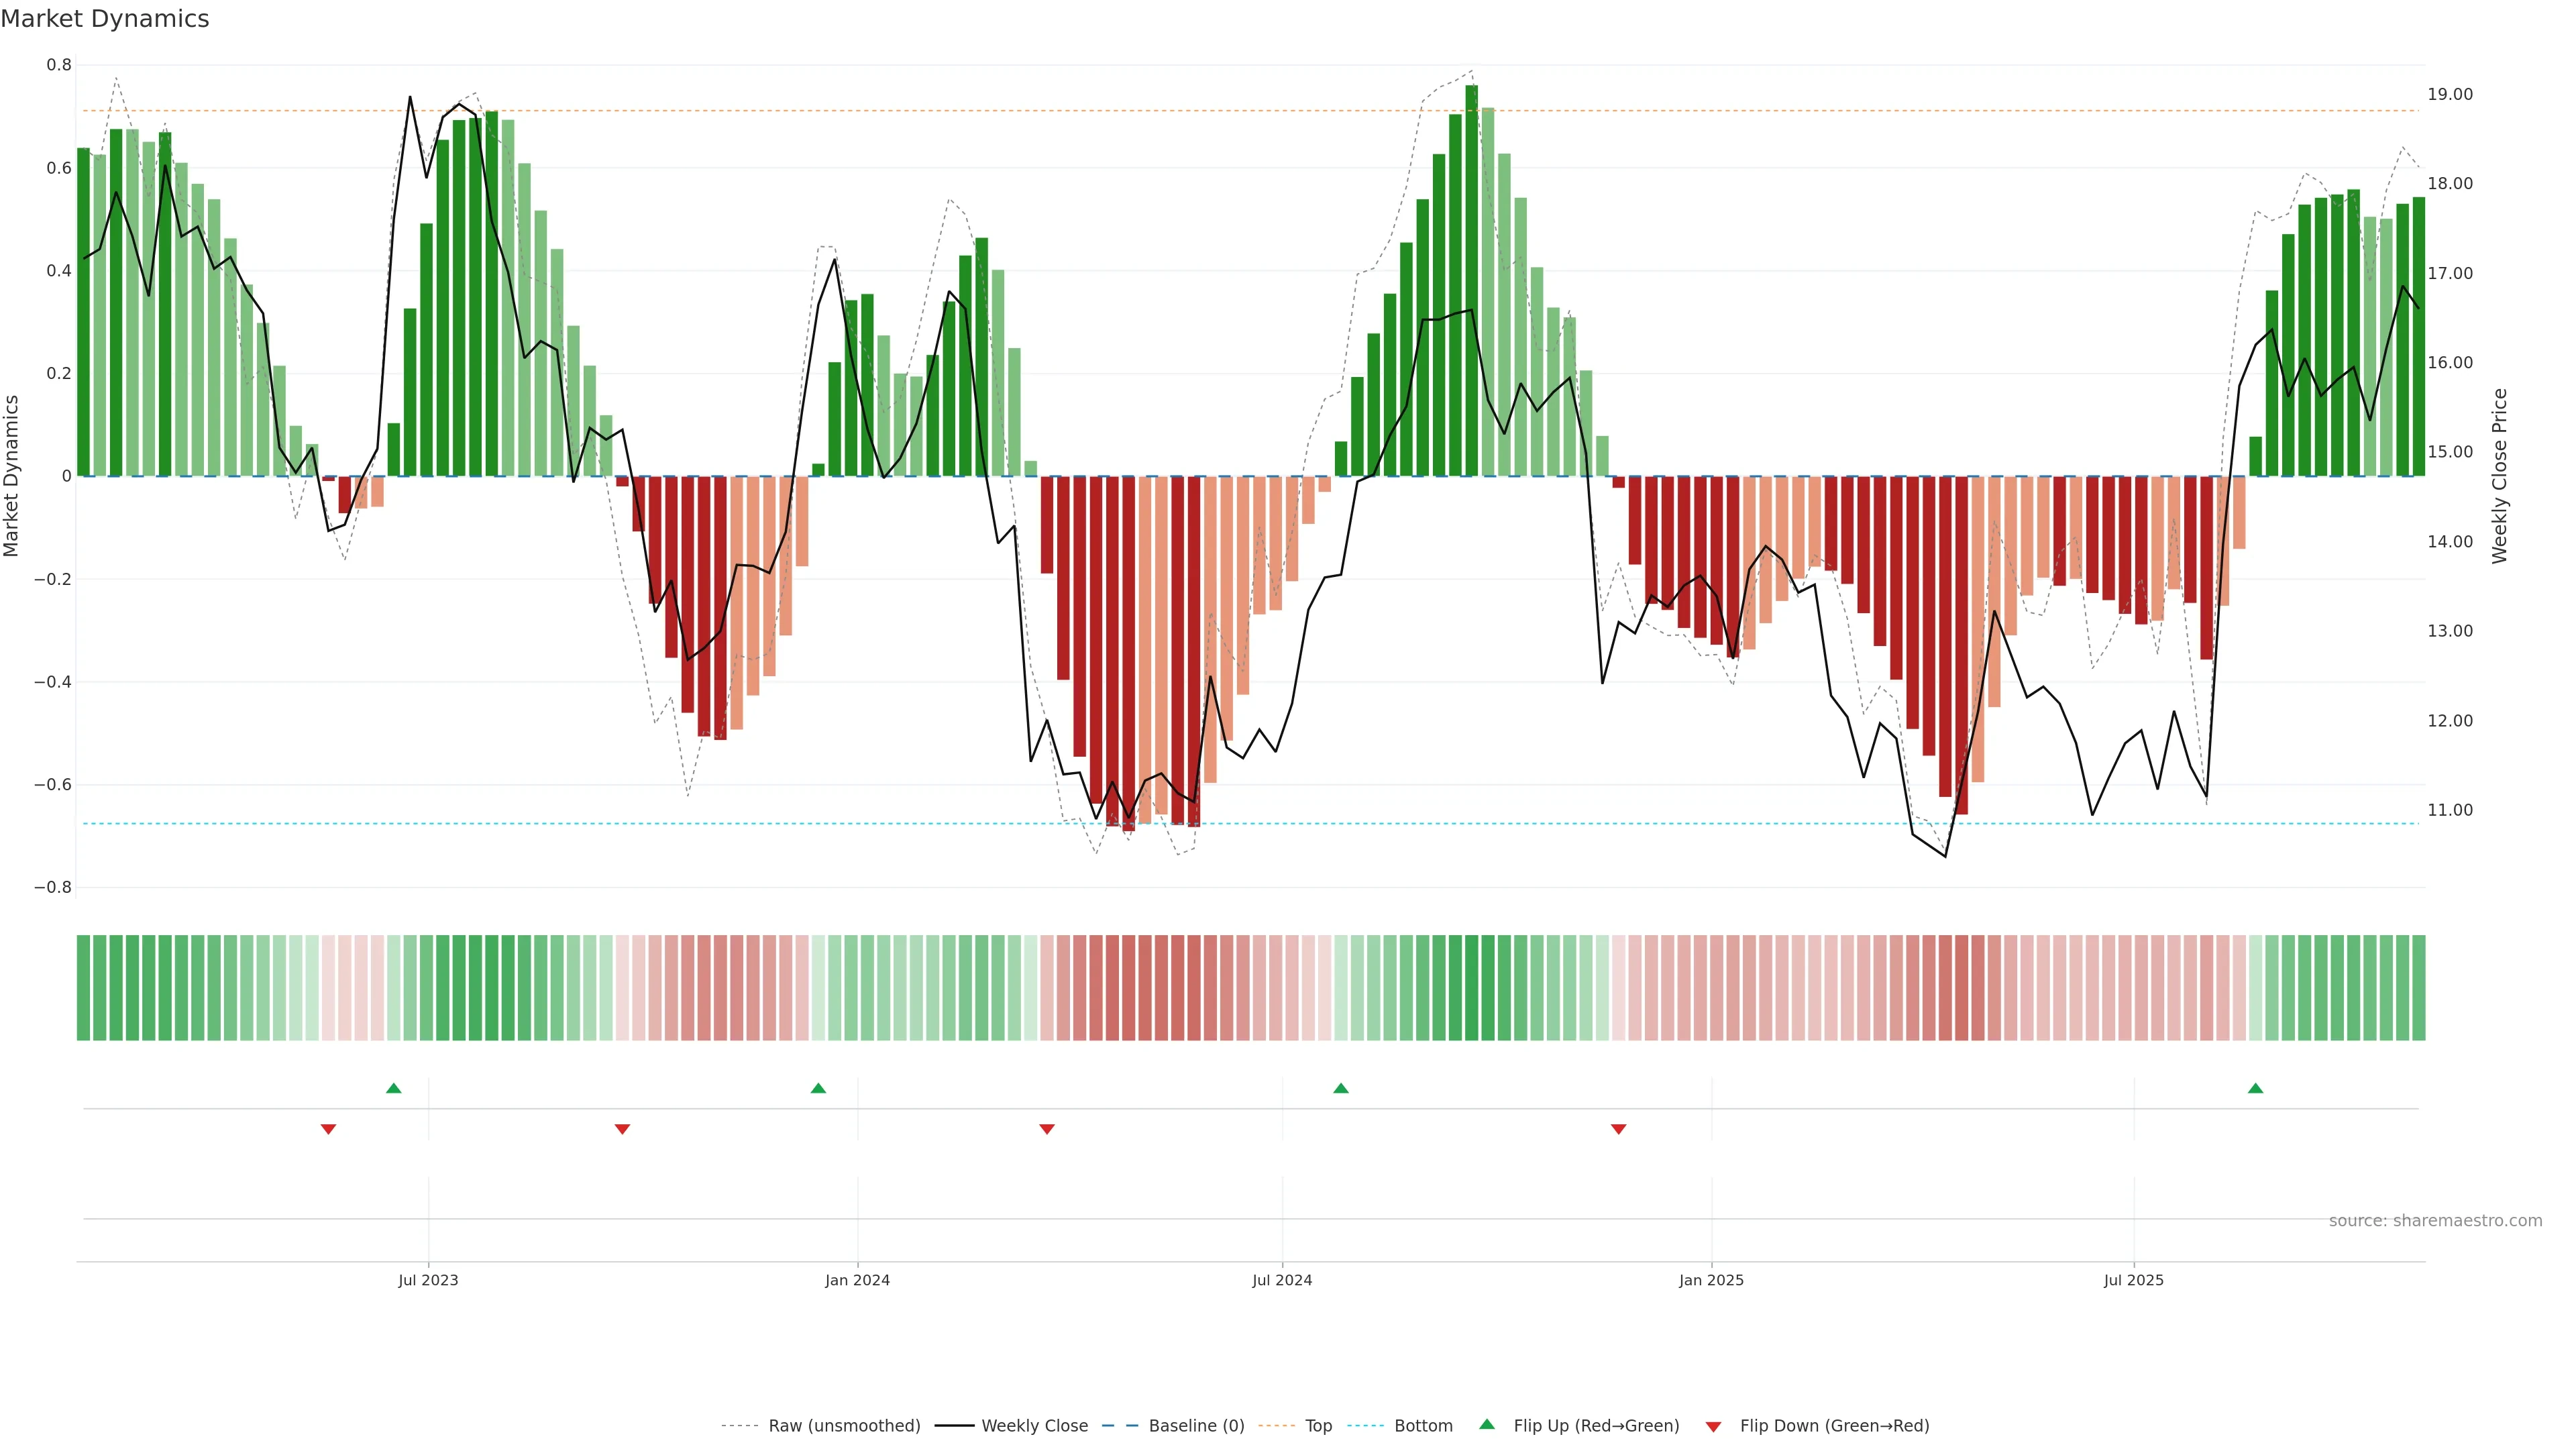The width and height of the screenshot is (2576, 1449).
Task: Click the green flip-up triangle just before Jan 2024
Action: point(818,1088)
